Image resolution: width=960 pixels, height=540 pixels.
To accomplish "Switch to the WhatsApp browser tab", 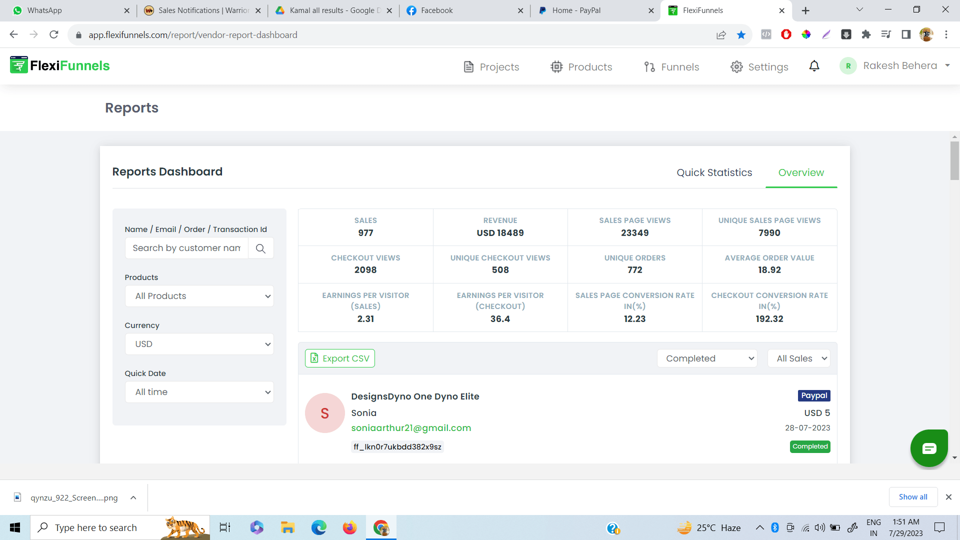I will click(x=70, y=10).
